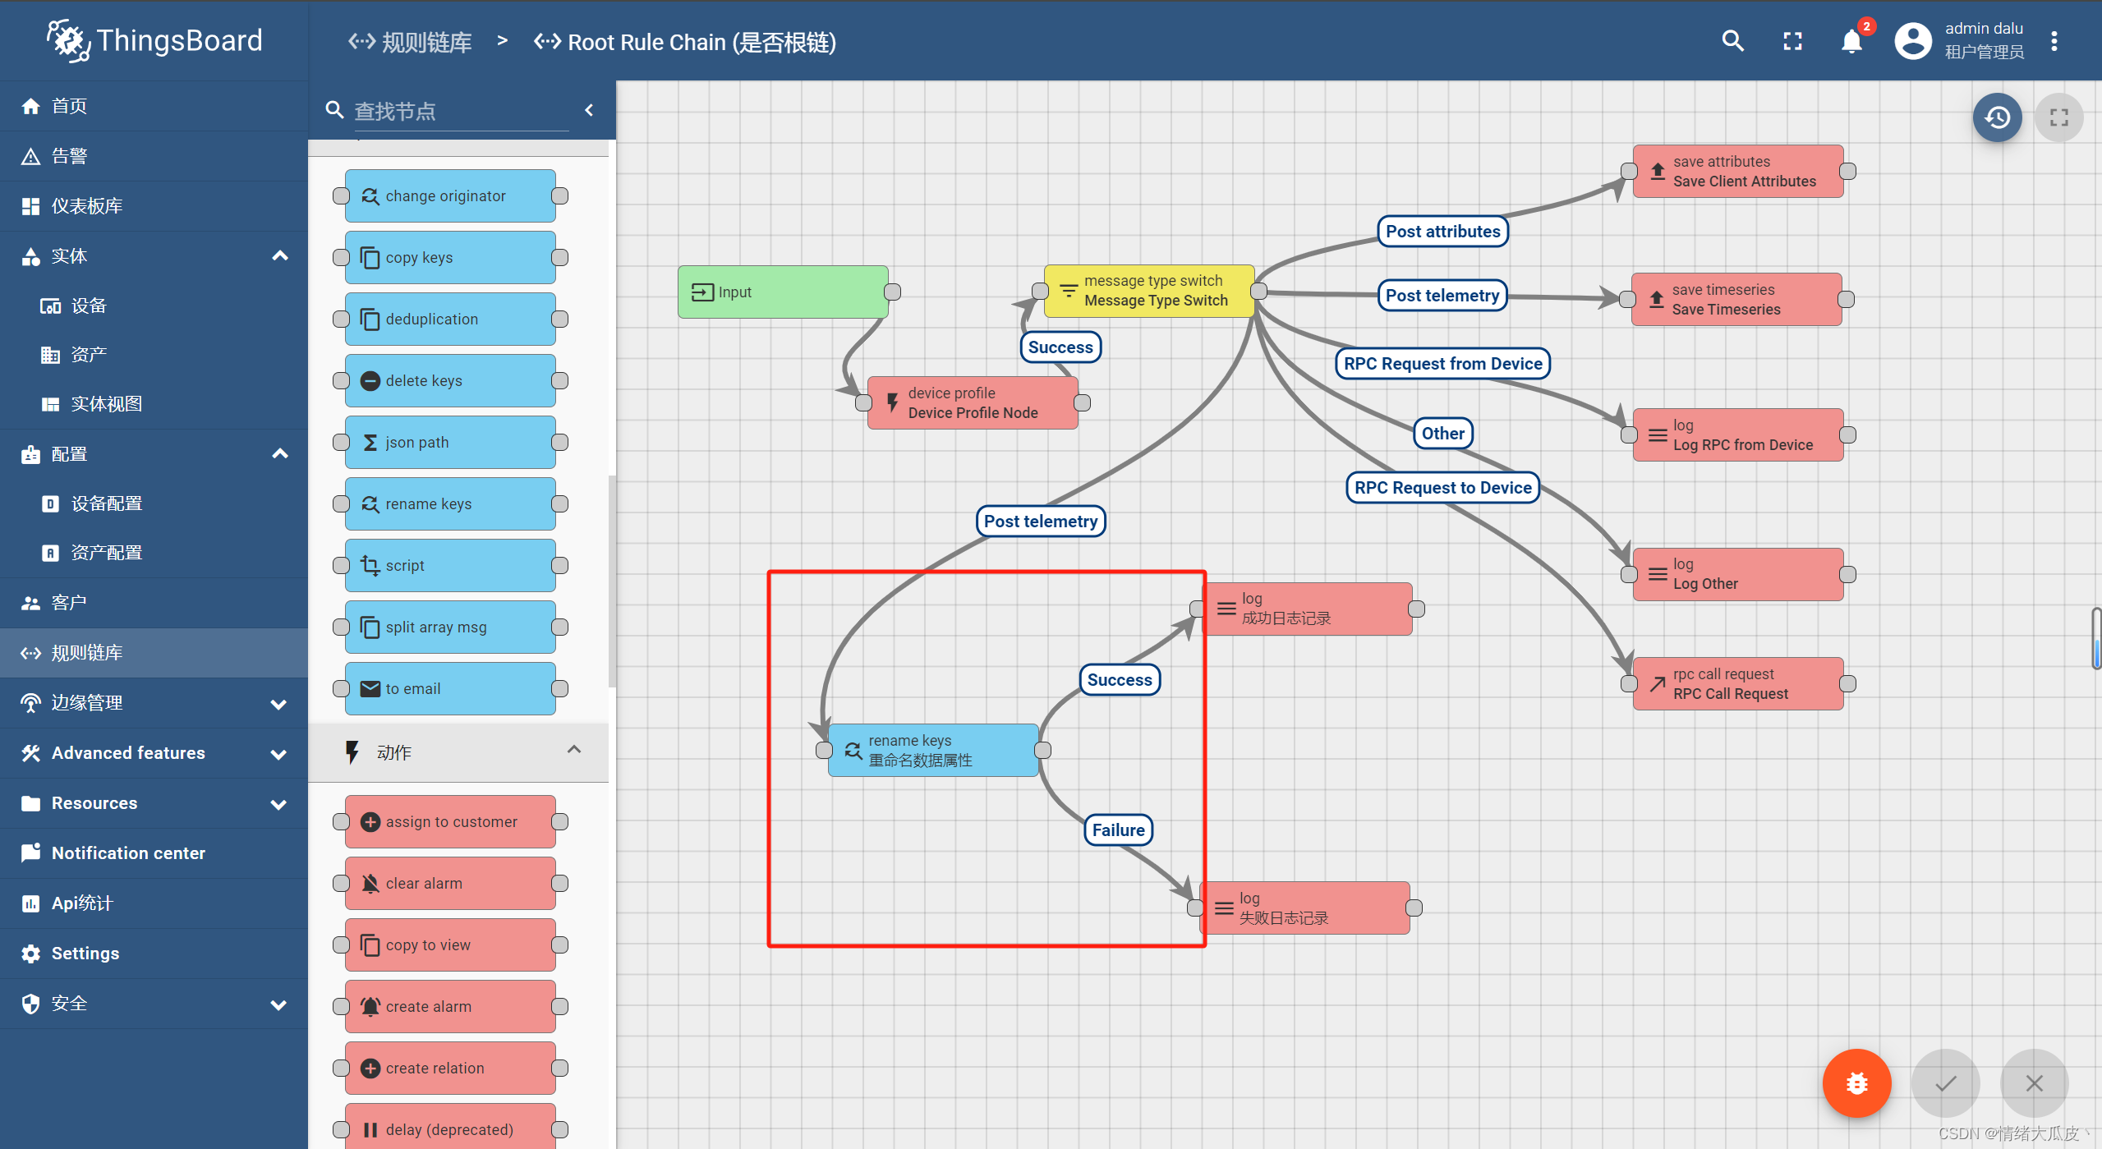Select the Input node on canvas

coord(783,292)
